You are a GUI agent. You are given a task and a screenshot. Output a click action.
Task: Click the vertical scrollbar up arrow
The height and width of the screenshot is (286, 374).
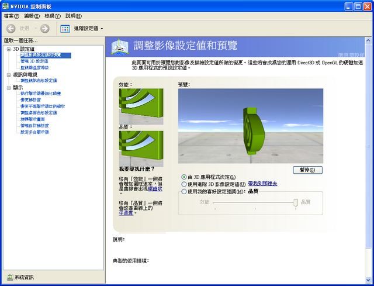point(368,40)
